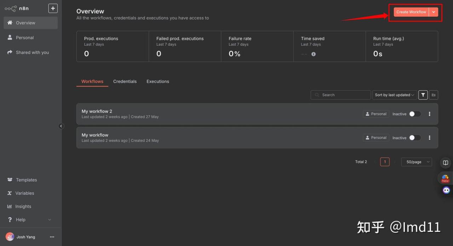Collapse the sidebar with arrow handle

[x=61, y=126]
